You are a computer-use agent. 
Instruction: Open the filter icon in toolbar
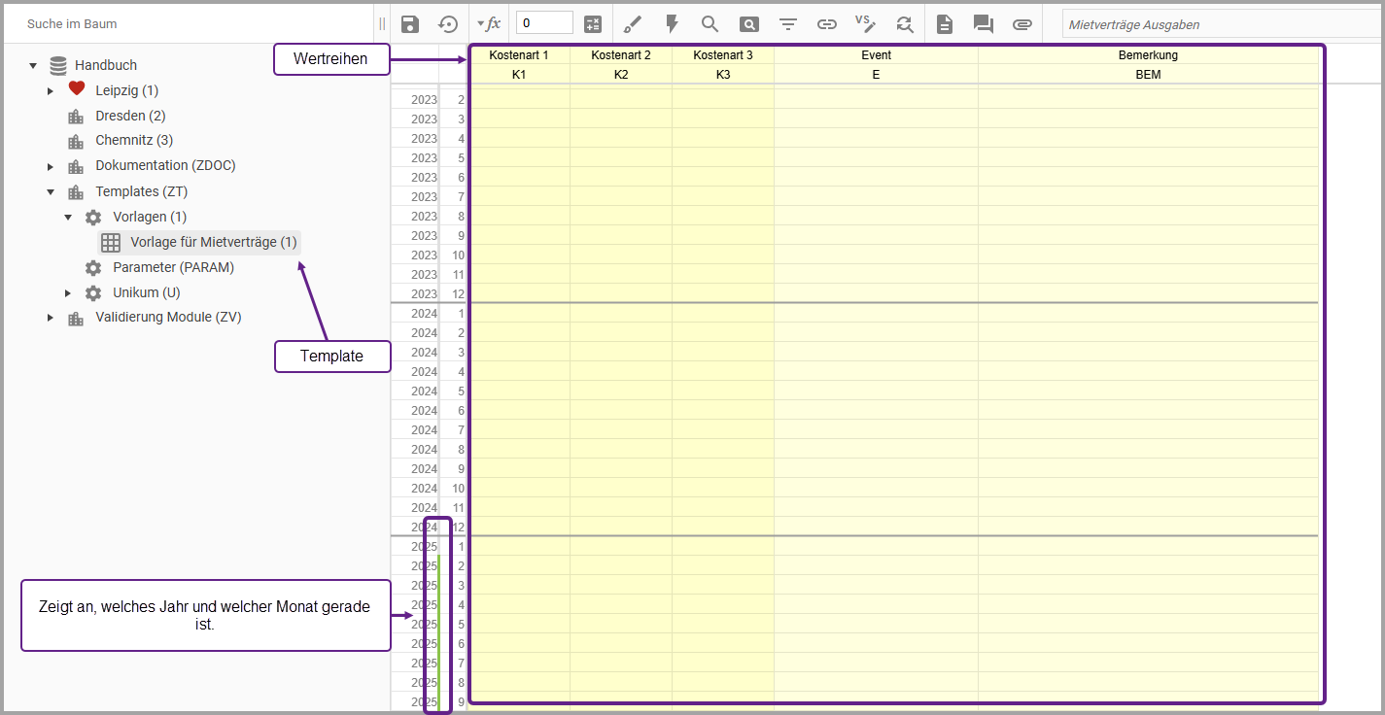788,24
